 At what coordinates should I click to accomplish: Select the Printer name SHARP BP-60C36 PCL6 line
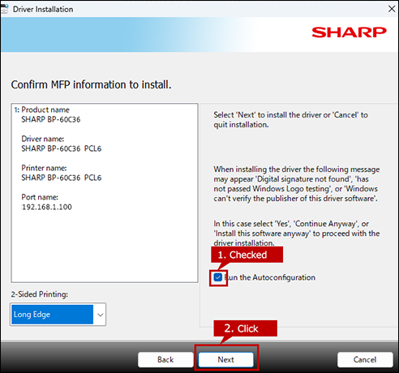[x=62, y=178]
